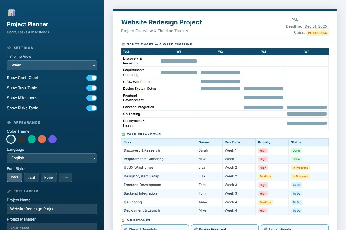Image resolution: width=346 pixels, height=230 pixels.
Task: Click the W1 Gantt column header
Action: pos(179,52)
